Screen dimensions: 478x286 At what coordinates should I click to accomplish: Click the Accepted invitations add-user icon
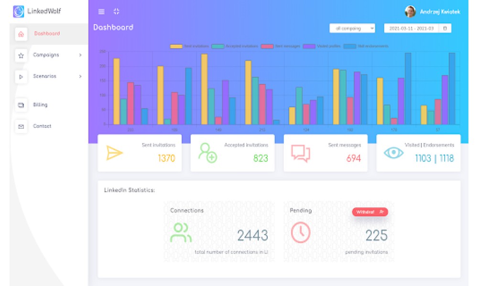pyautogui.click(x=207, y=153)
